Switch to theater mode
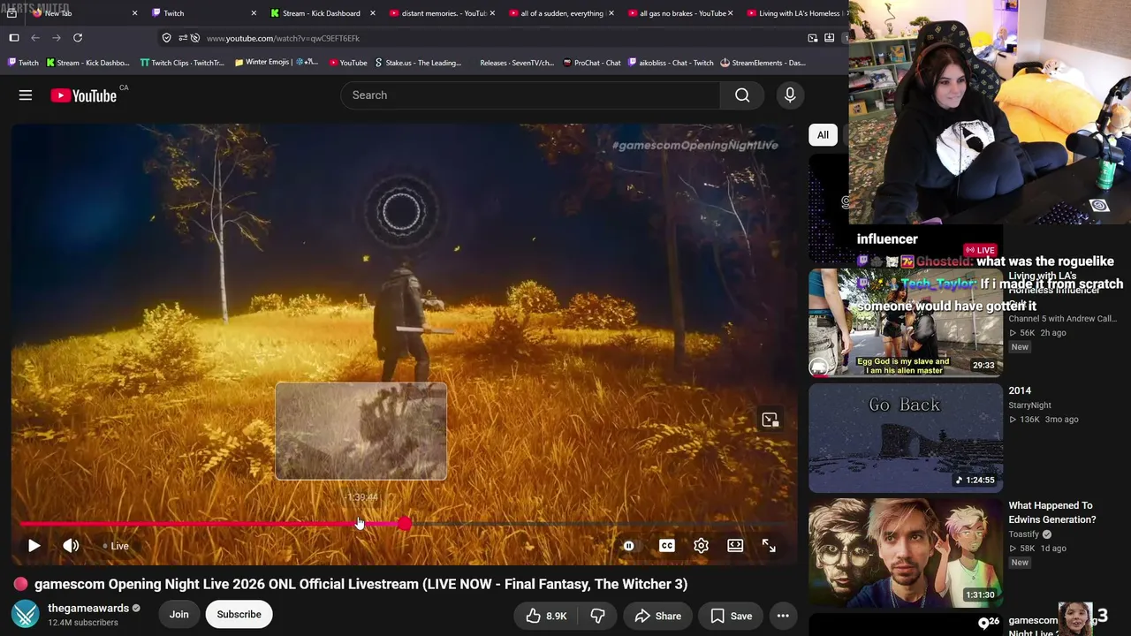This screenshot has width=1131, height=636. click(735, 546)
